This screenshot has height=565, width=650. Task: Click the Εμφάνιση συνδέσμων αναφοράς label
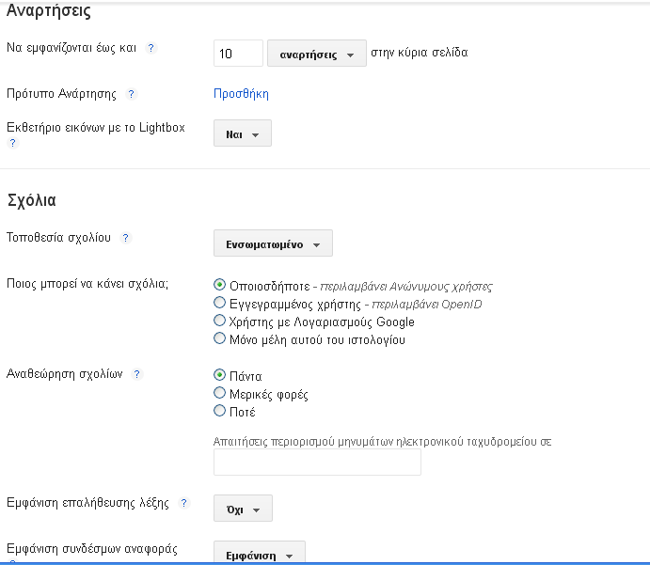click(92, 549)
